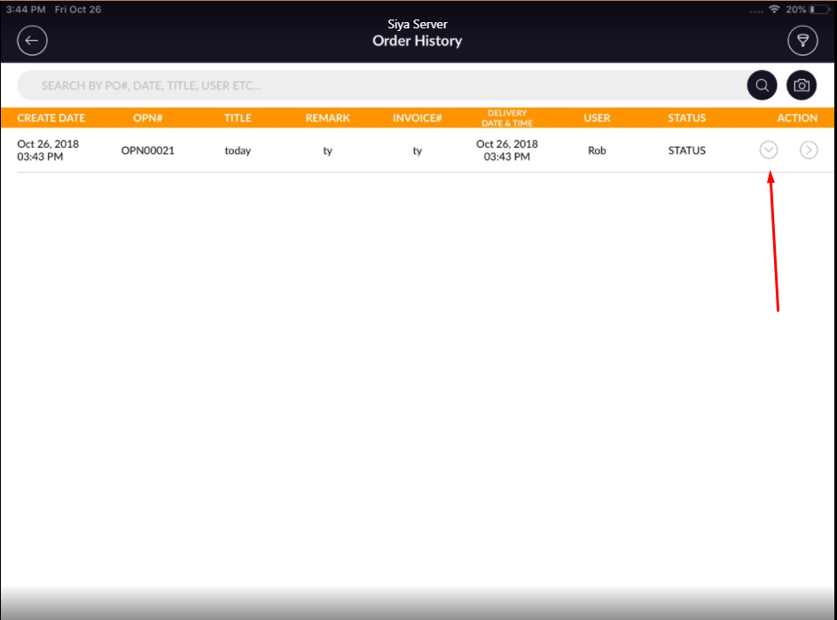Click the TITLE column header
Image resolution: width=837 pixels, height=620 pixels.
[238, 118]
